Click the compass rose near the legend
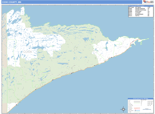The image size is (155, 114). pos(123,109)
